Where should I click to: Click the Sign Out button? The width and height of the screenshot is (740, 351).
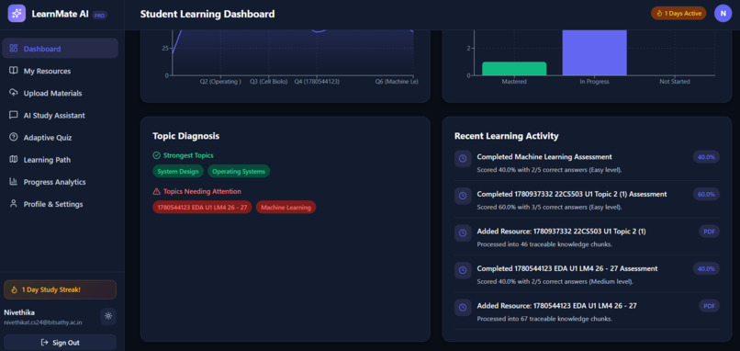tap(60, 343)
